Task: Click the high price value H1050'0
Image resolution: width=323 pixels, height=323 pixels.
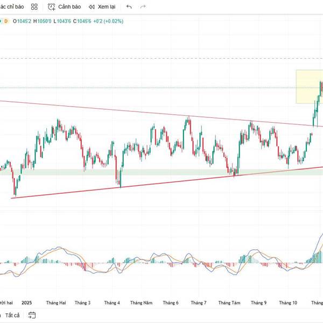Action: click(42, 21)
